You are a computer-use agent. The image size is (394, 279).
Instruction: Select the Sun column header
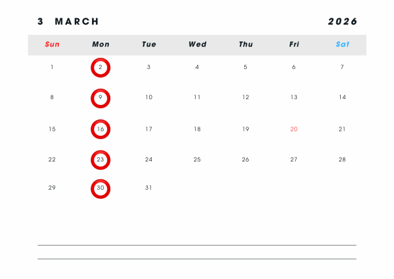[52, 45]
